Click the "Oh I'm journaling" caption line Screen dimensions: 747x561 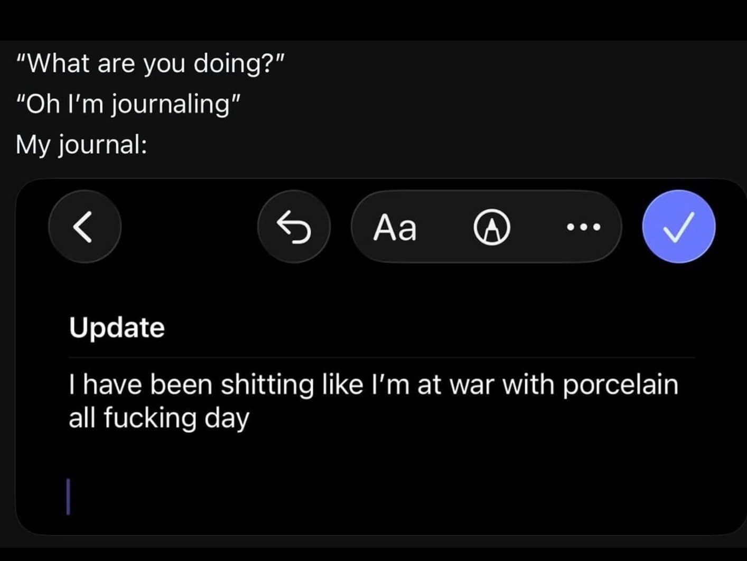point(128,104)
